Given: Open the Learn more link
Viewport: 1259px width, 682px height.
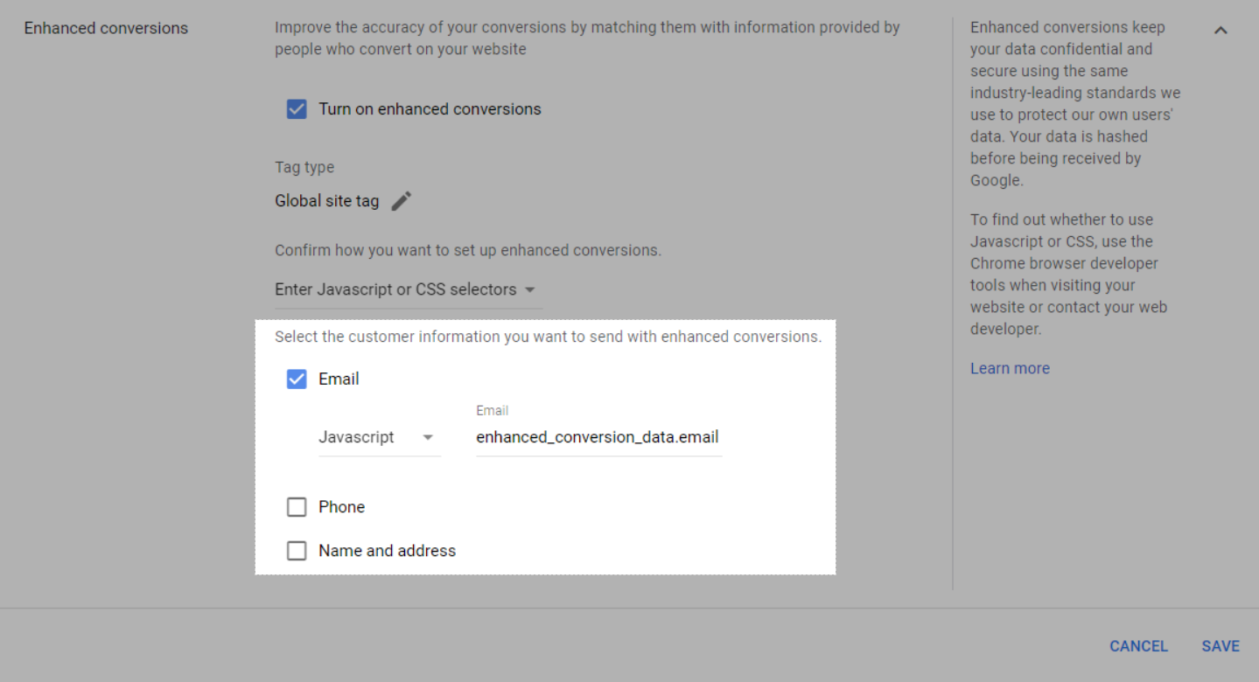Looking at the screenshot, I should [x=1010, y=368].
